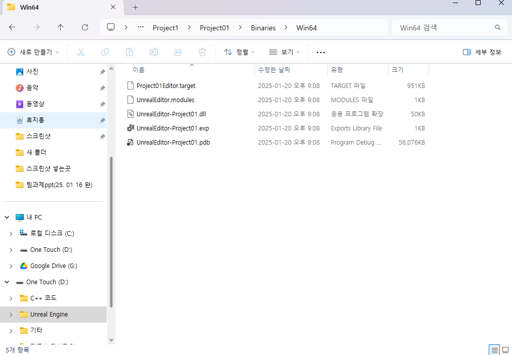Click the Forward navigation arrow

coord(36,27)
